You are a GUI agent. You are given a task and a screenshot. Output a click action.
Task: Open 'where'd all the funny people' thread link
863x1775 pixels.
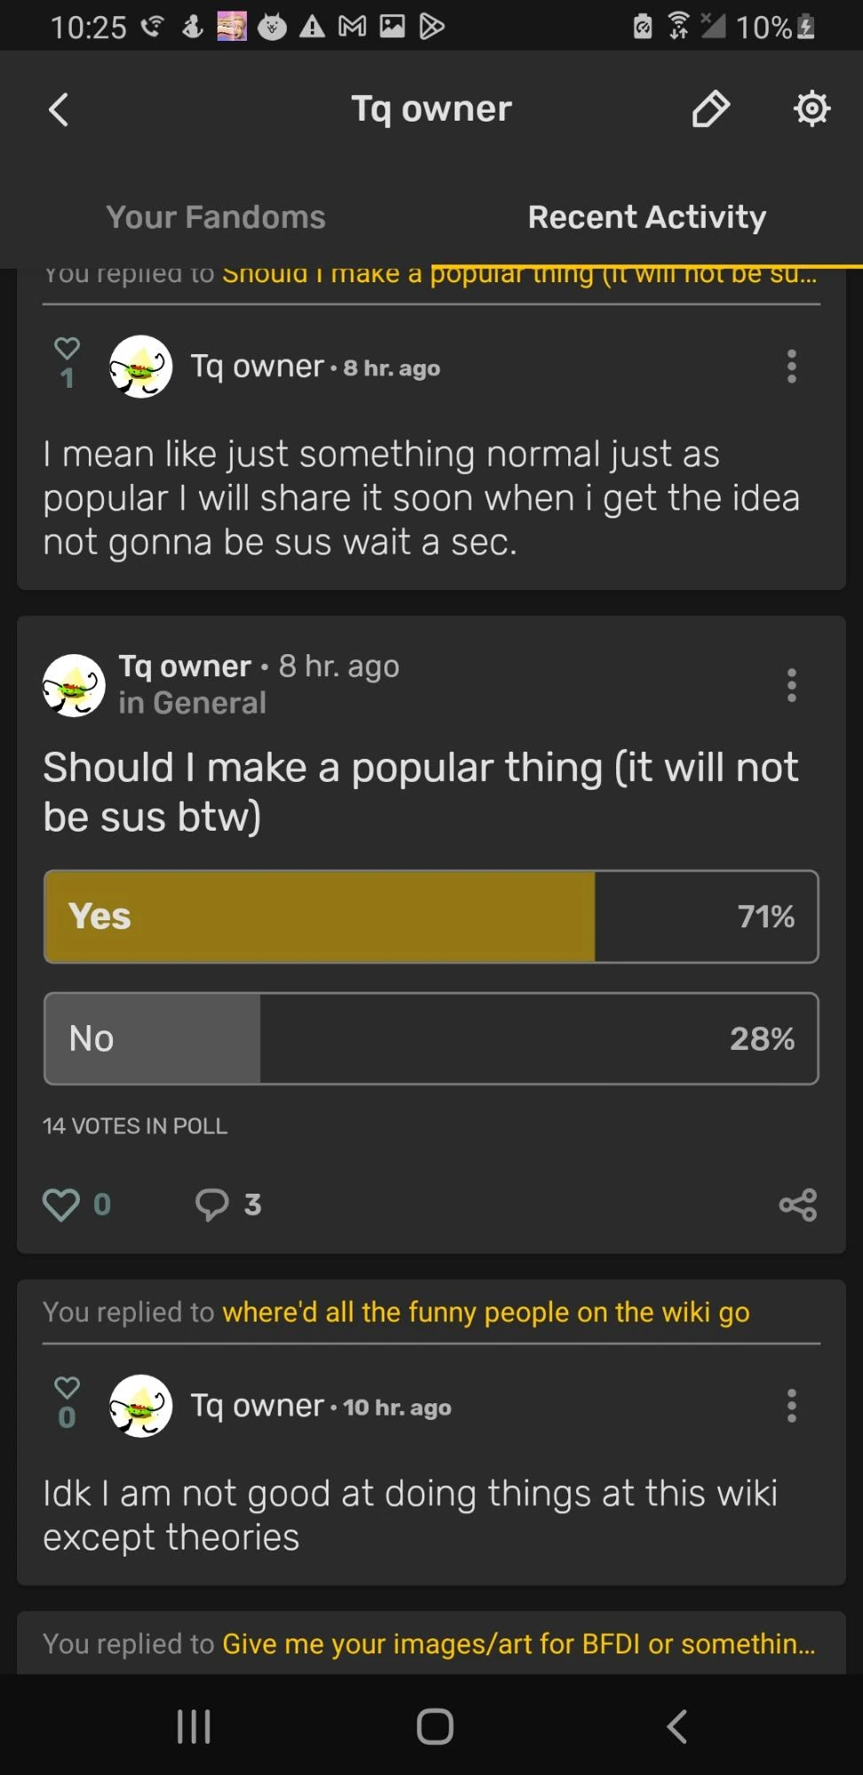pos(486,1312)
